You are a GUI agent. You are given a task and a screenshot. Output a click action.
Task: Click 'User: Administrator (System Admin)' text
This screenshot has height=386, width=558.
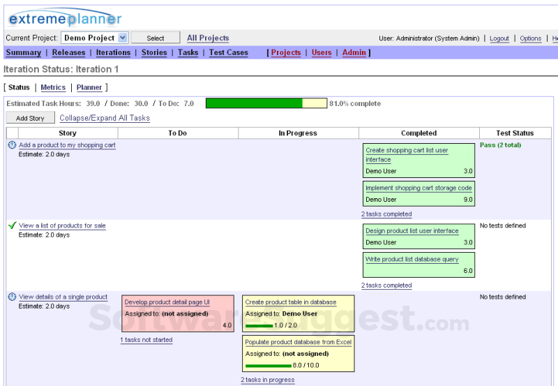pyautogui.click(x=429, y=38)
